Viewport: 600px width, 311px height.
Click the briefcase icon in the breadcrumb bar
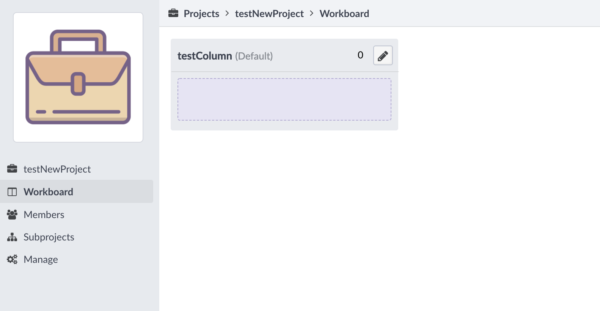173,13
